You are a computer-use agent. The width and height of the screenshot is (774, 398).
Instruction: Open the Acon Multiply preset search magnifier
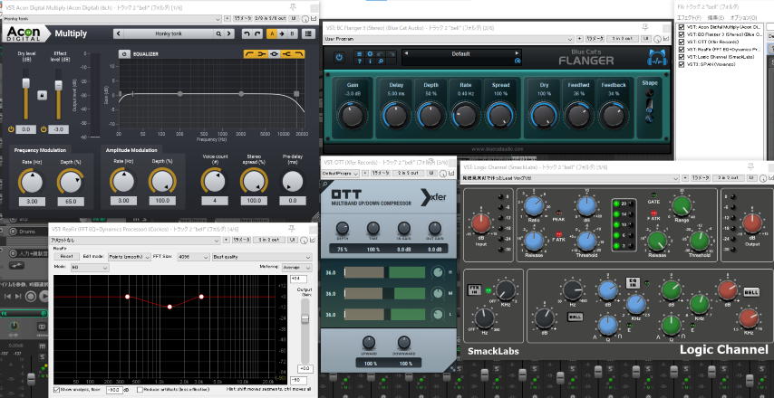coord(218,33)
